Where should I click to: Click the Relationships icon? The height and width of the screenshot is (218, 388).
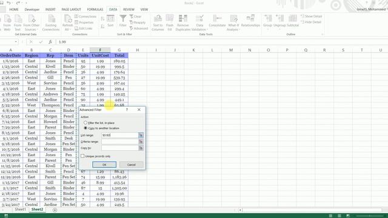click(250, 21)
